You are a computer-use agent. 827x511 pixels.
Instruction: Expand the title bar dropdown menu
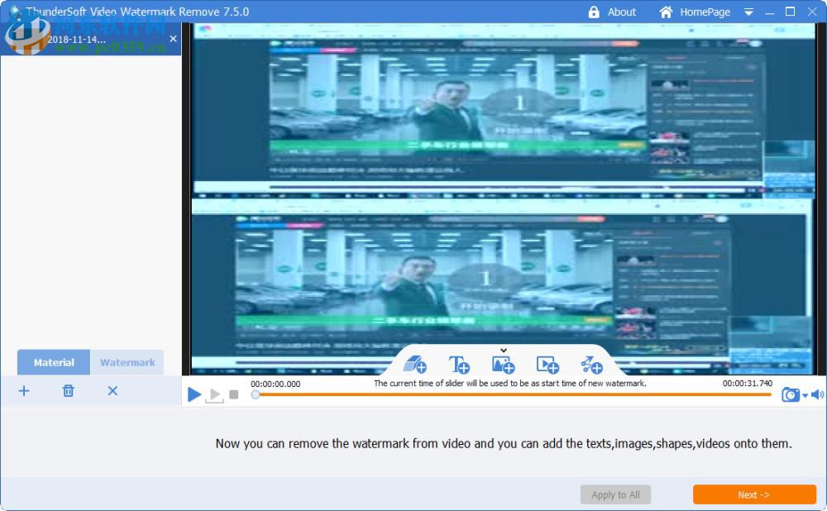point(748,12)
